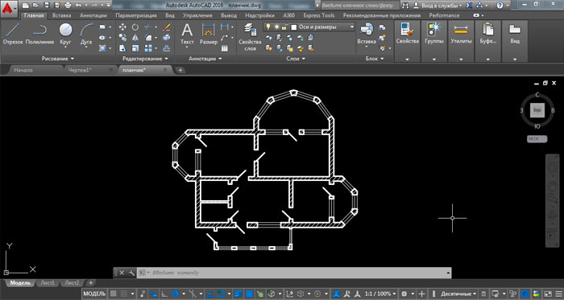
Task: Click the Undo arrow in quick access toolbar
Action: 78,6
